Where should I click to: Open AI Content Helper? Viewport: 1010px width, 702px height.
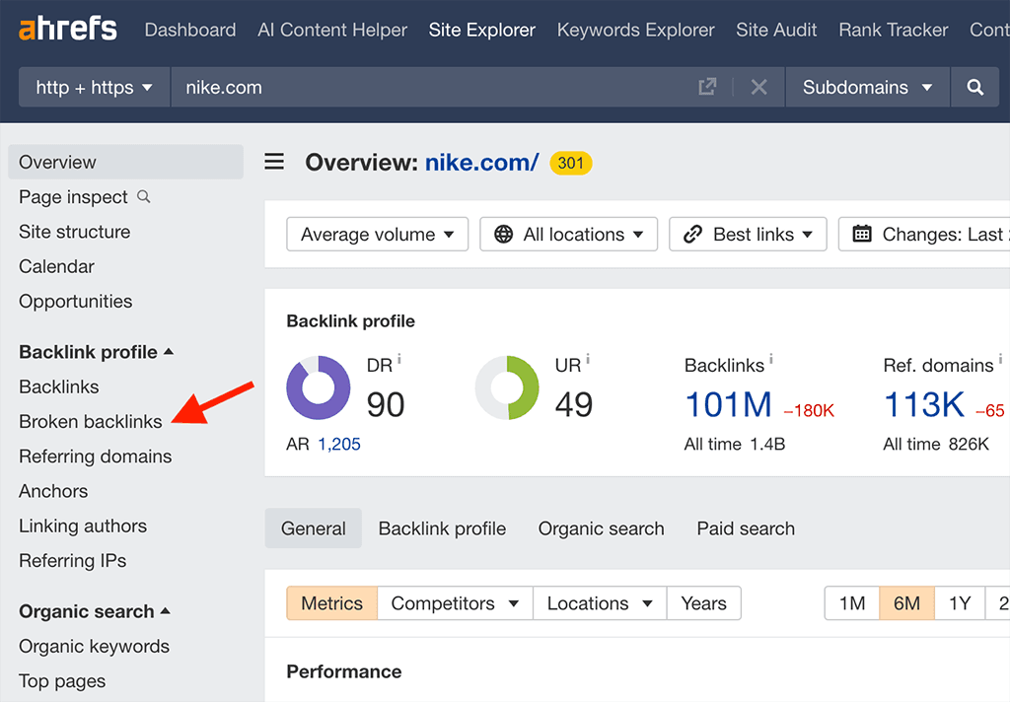coord(332,30)
